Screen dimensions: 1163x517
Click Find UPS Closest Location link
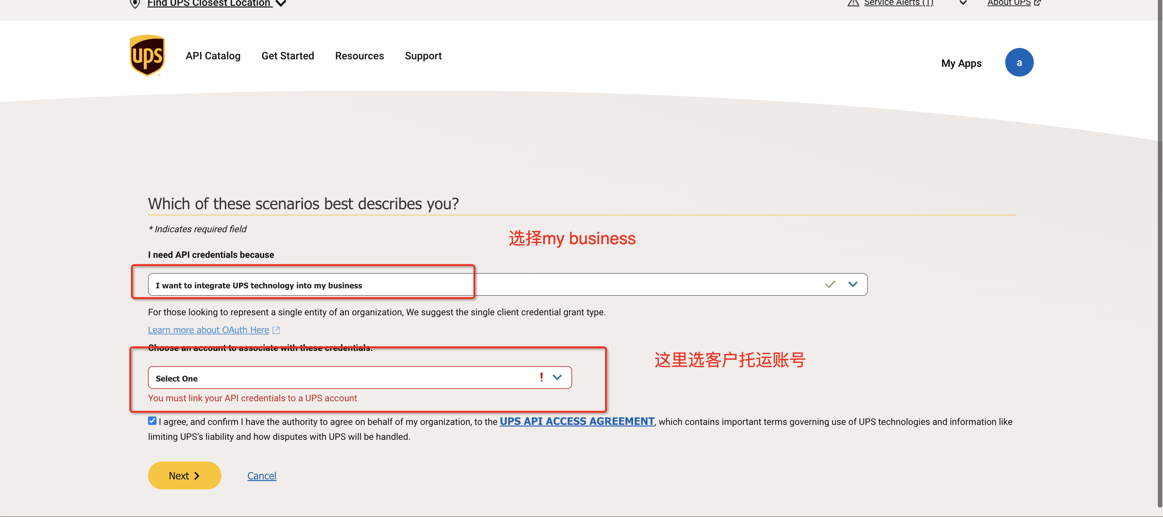point(209,4)
